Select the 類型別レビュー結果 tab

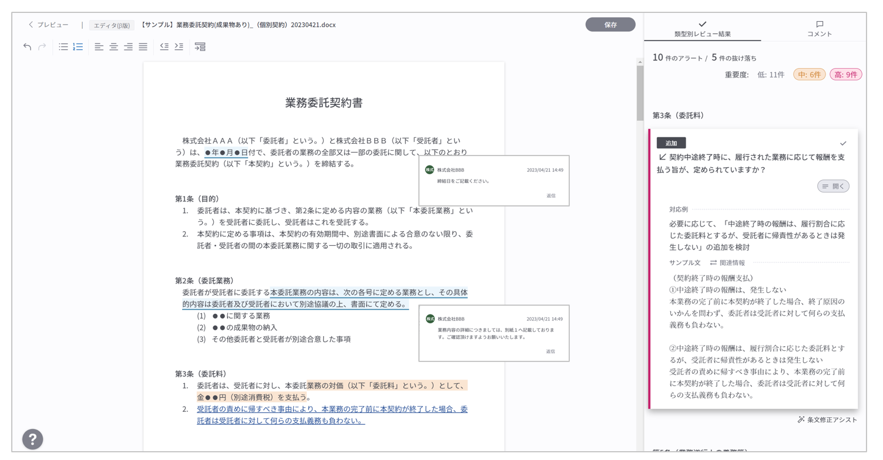click(x=702, y=29)
